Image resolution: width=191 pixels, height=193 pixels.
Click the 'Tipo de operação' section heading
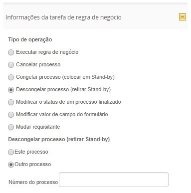30,40
